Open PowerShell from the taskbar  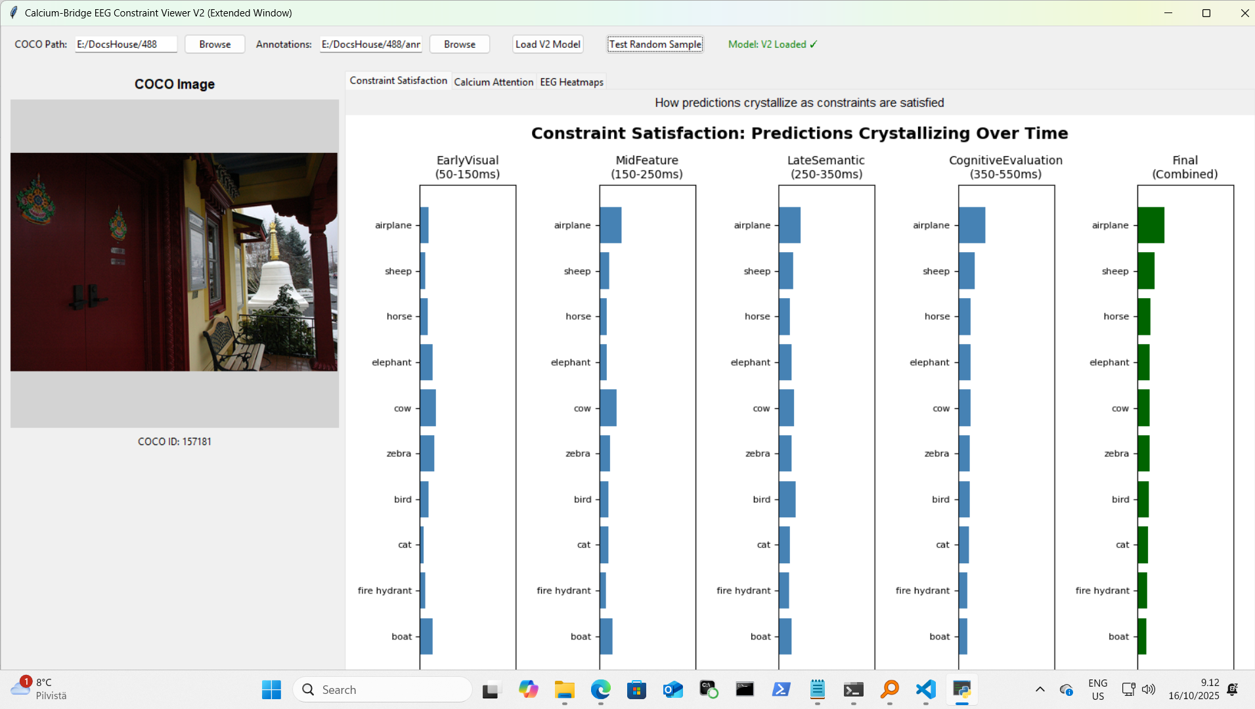click(781, 690)
